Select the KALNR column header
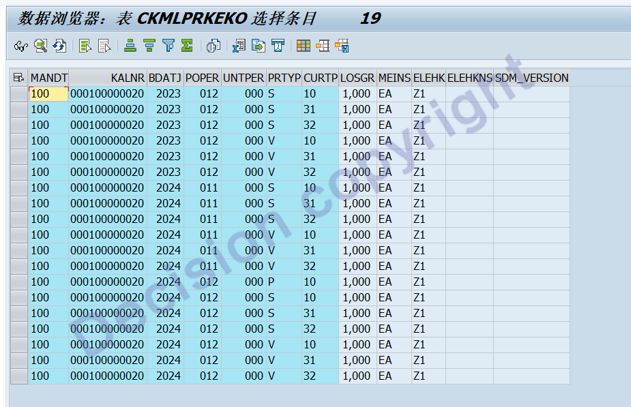This screenshot has width=631, height=407. [108, 78]
